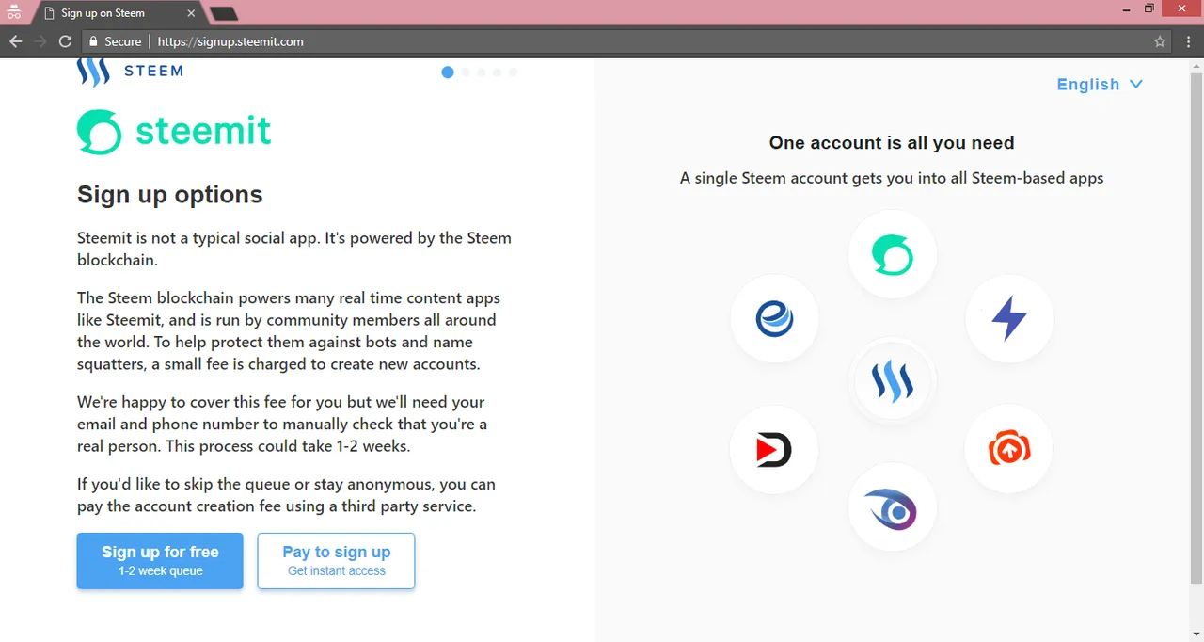Go forward using the browser forward arrow
The image size is (1204, 642).
[x=40, y=41]
